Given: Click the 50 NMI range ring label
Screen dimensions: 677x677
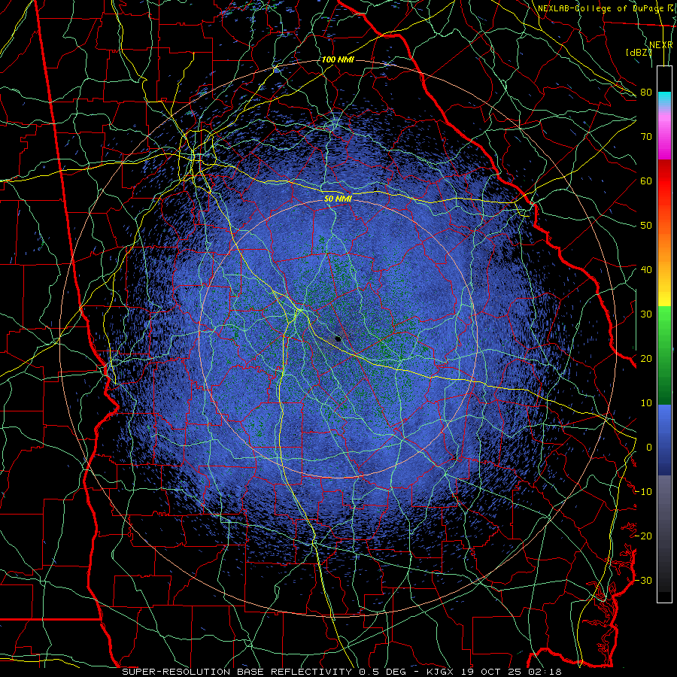Looking at the screenshot, I should 338,199.
